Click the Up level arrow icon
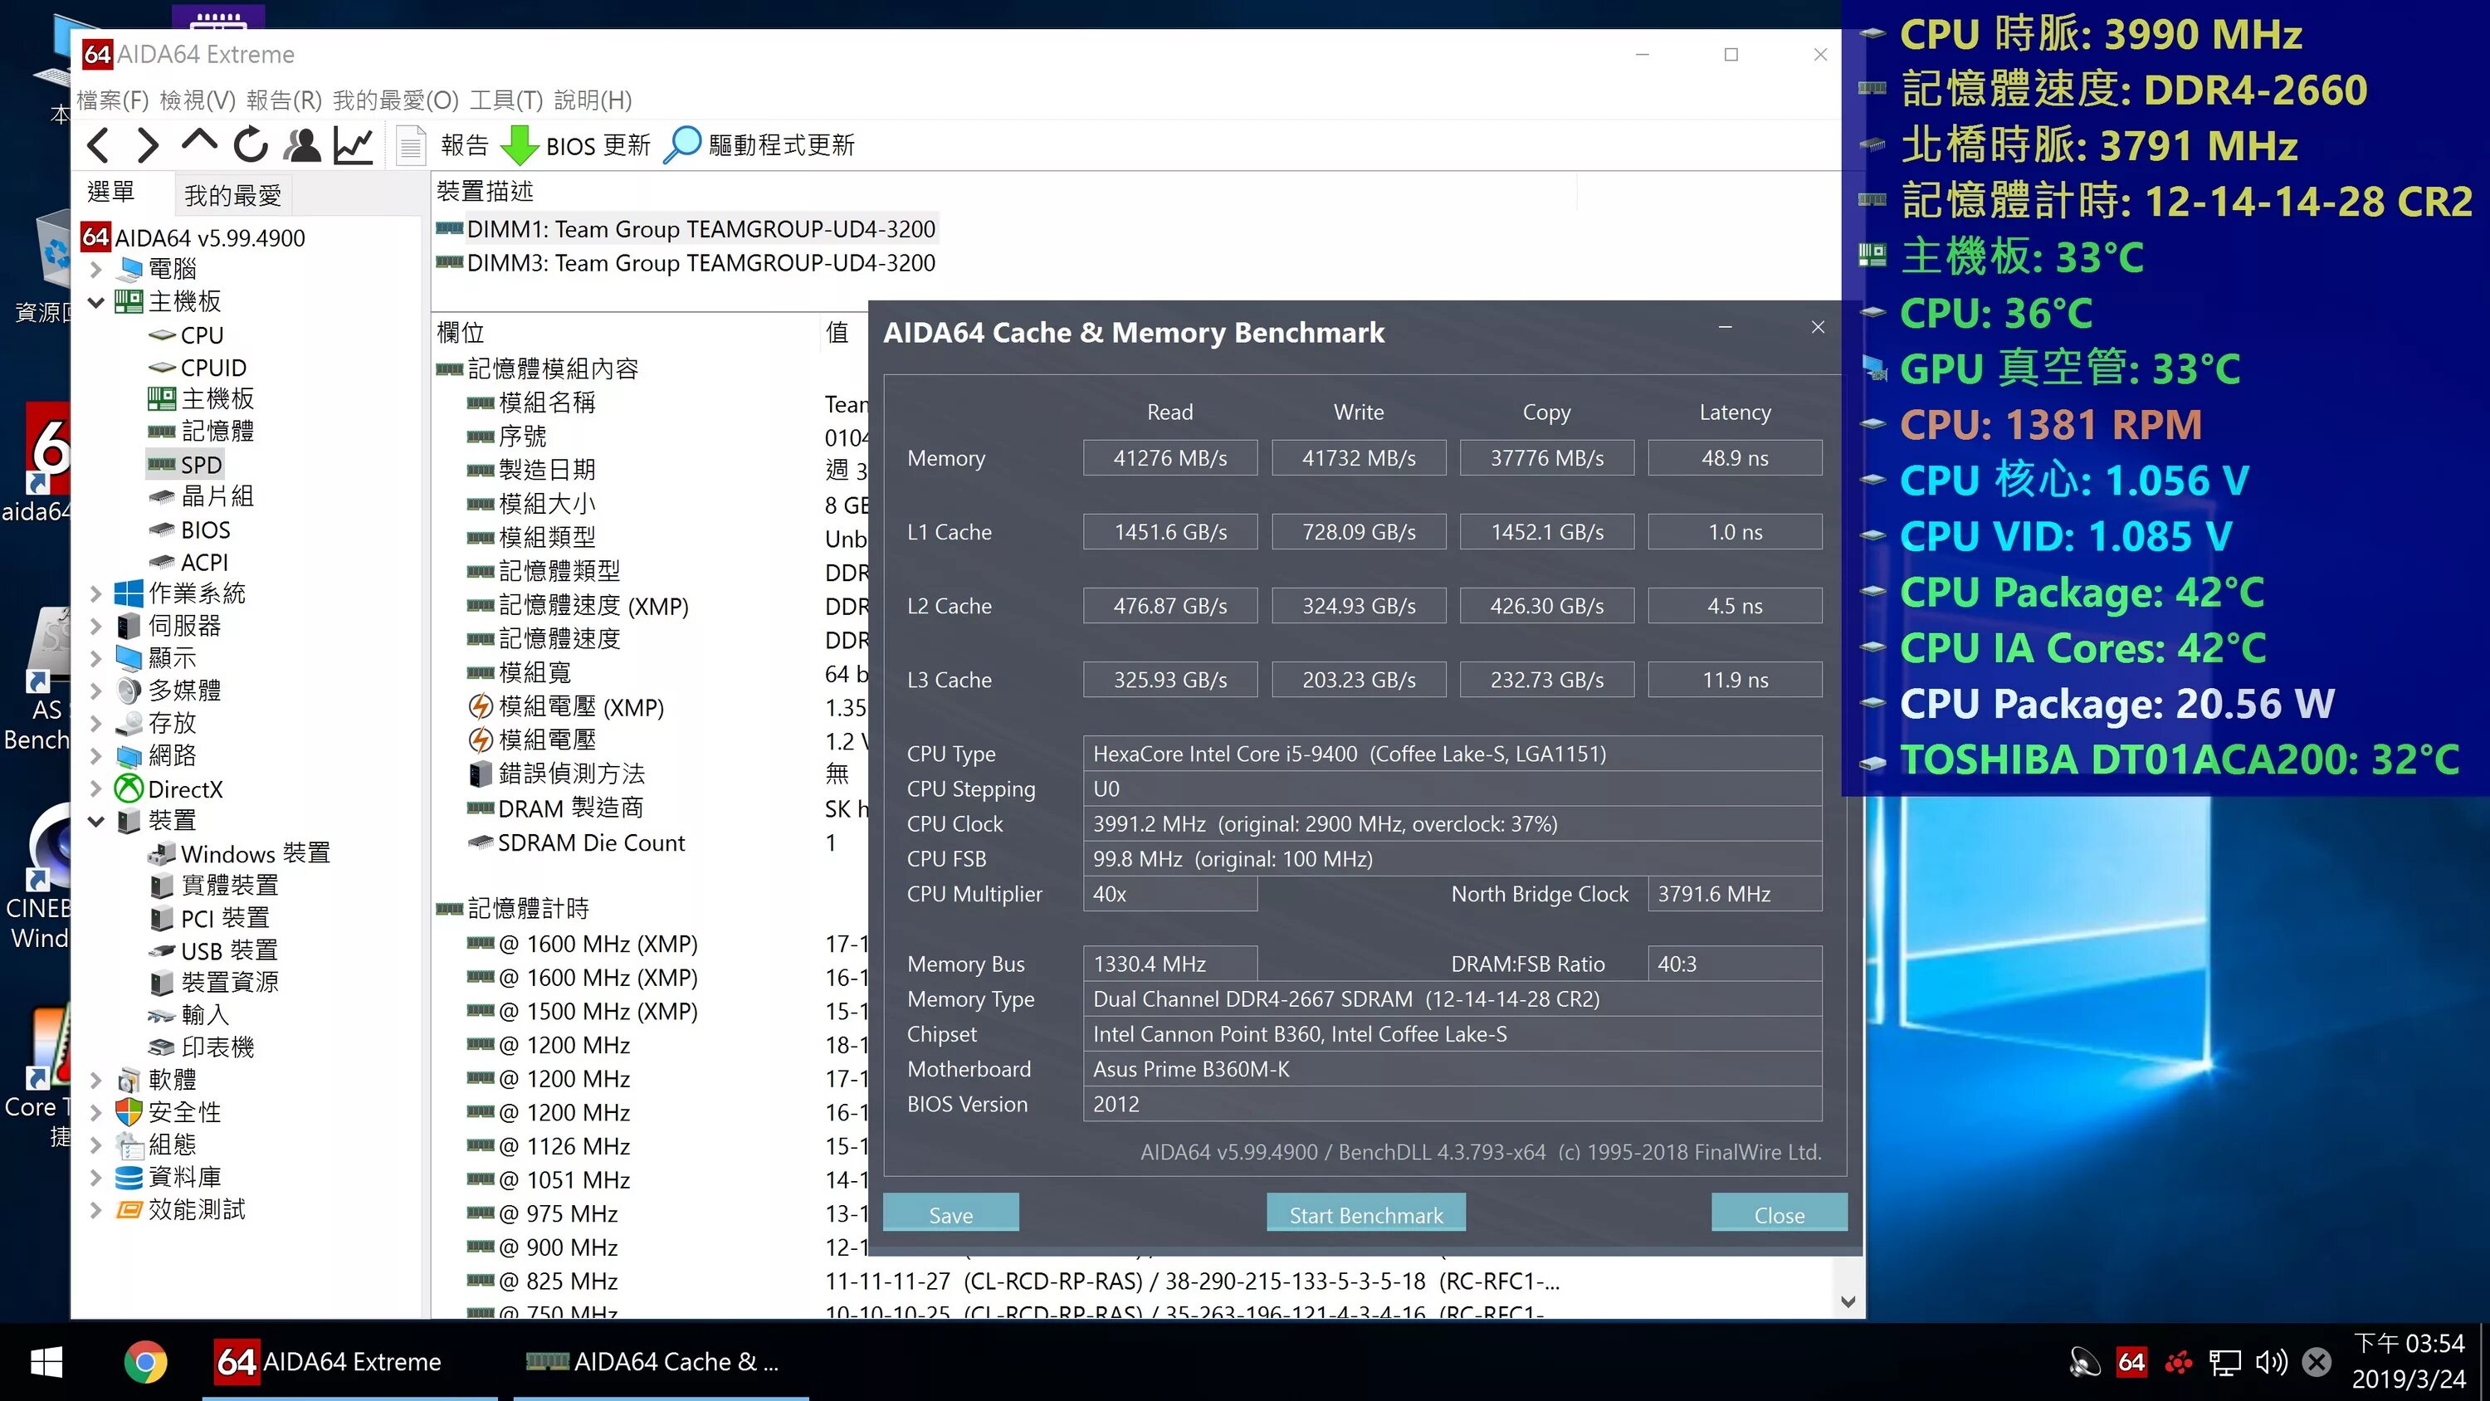Viewport: 2490px width, 1401px height. coord(199,143)
